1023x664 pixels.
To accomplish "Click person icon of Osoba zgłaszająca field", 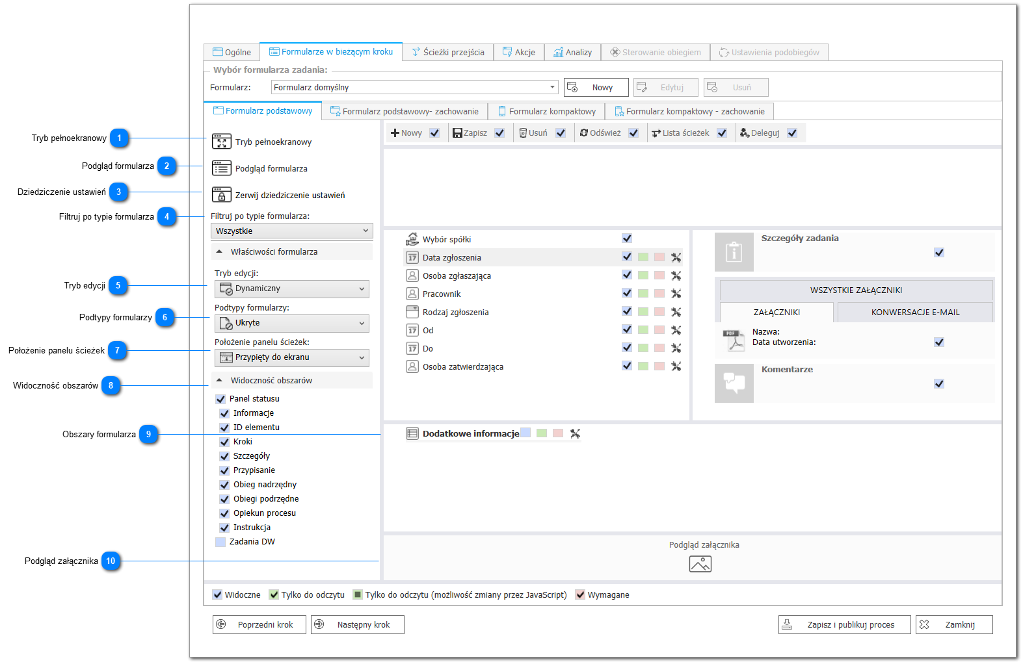I will (x=412, y=275).
